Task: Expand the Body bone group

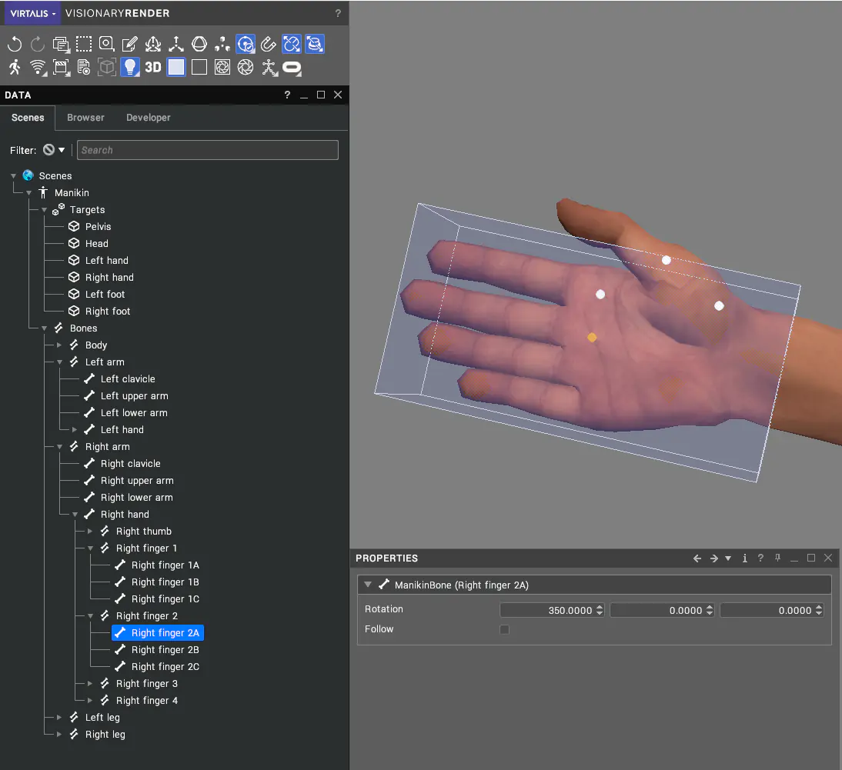Action: [59, 345]
